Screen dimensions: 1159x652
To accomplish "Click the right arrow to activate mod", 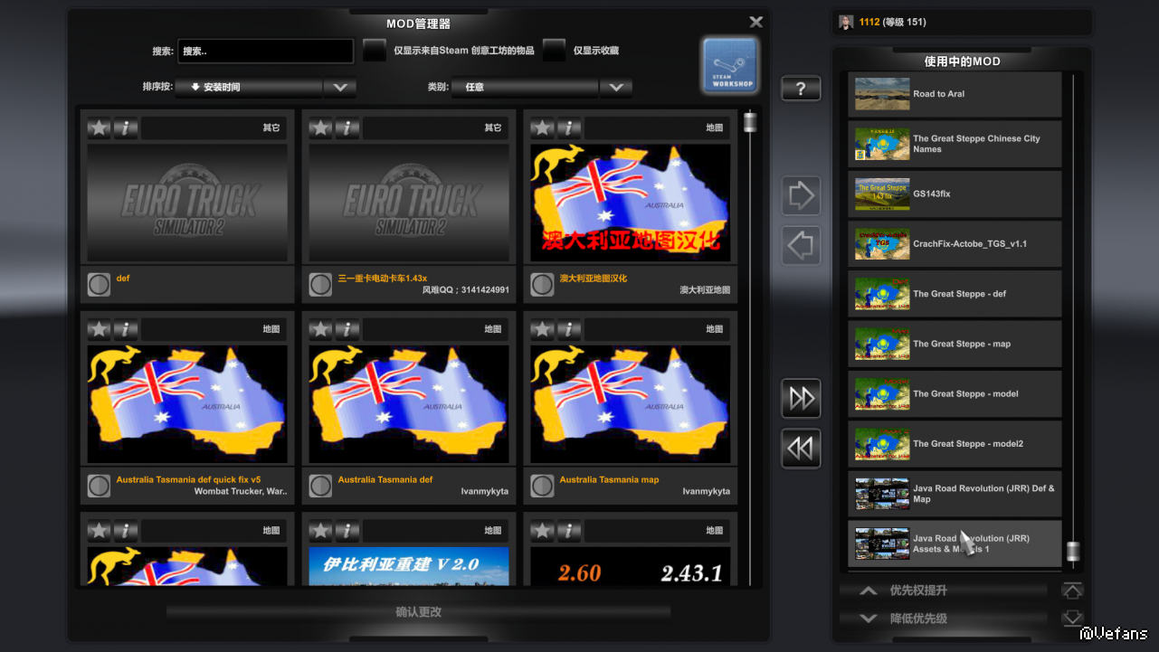I will [x=801, y=195].
